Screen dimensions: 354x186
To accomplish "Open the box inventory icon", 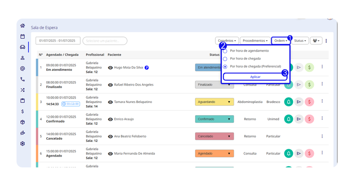I will tap(22, 122).
